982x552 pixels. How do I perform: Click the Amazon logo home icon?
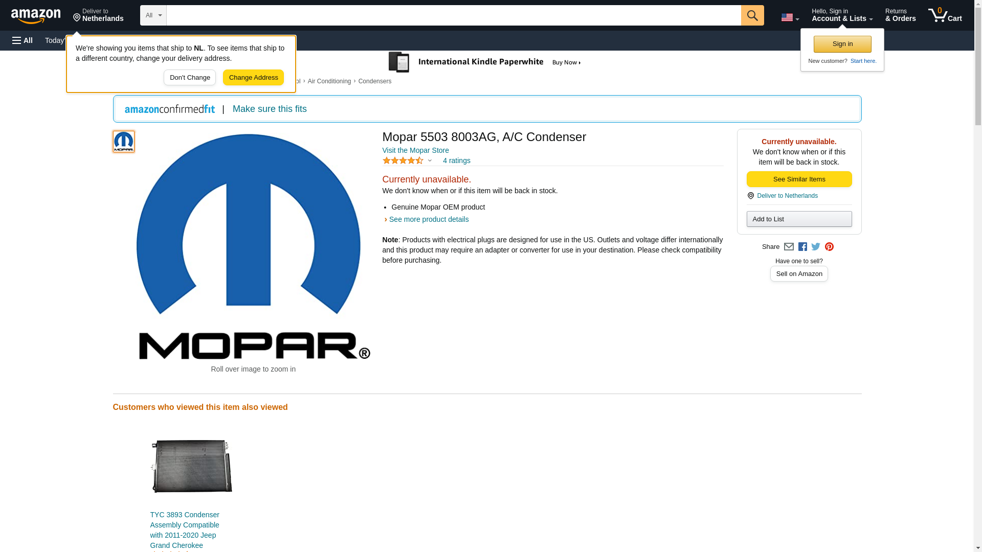tap(36, 16)
